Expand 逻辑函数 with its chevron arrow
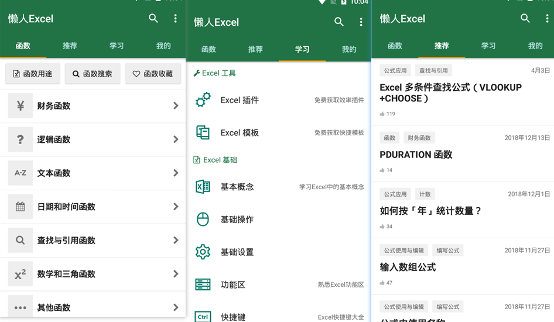This screenshot has height=322, width=554. (x=176, y=139)
